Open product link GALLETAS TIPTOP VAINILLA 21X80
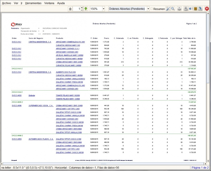 pyautogui.click(x=69, y=132)
